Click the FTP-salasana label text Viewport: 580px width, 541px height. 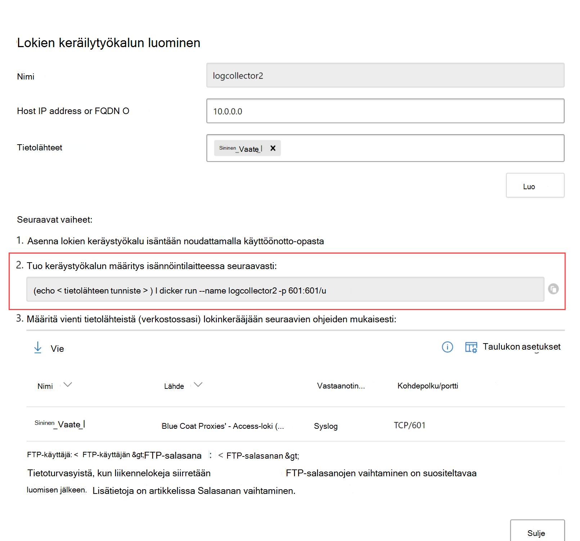coord(173,455)
